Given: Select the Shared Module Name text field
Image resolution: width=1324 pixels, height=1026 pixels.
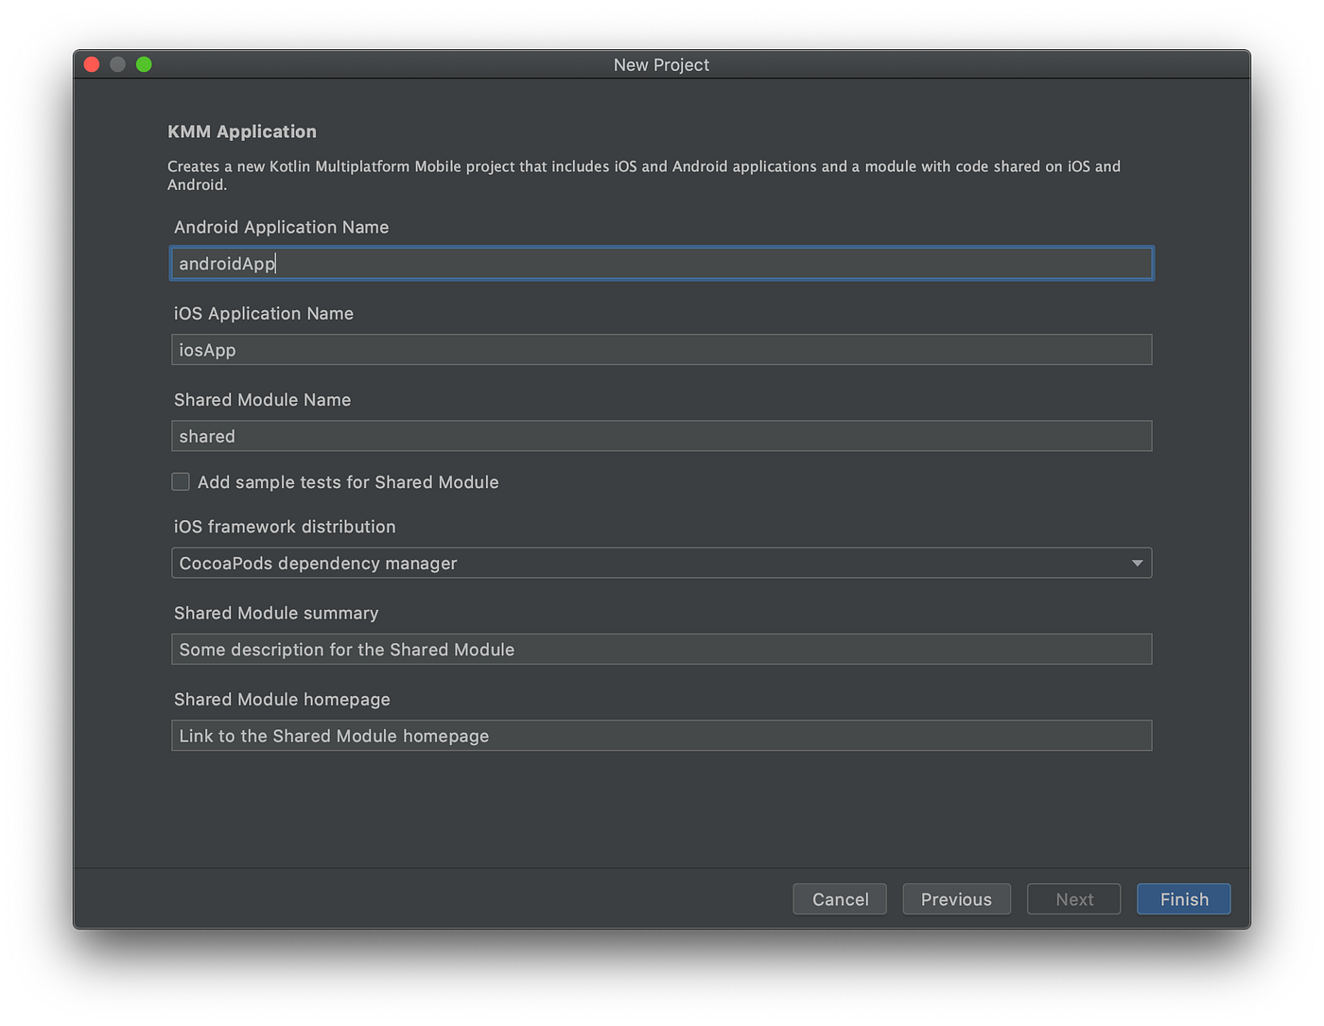Looking at the screenshot, I should 661,436.
